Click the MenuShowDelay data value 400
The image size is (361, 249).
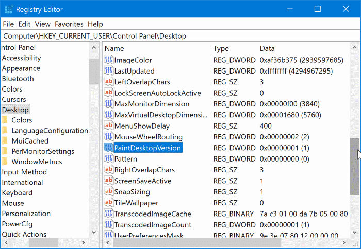click(266, 126)
